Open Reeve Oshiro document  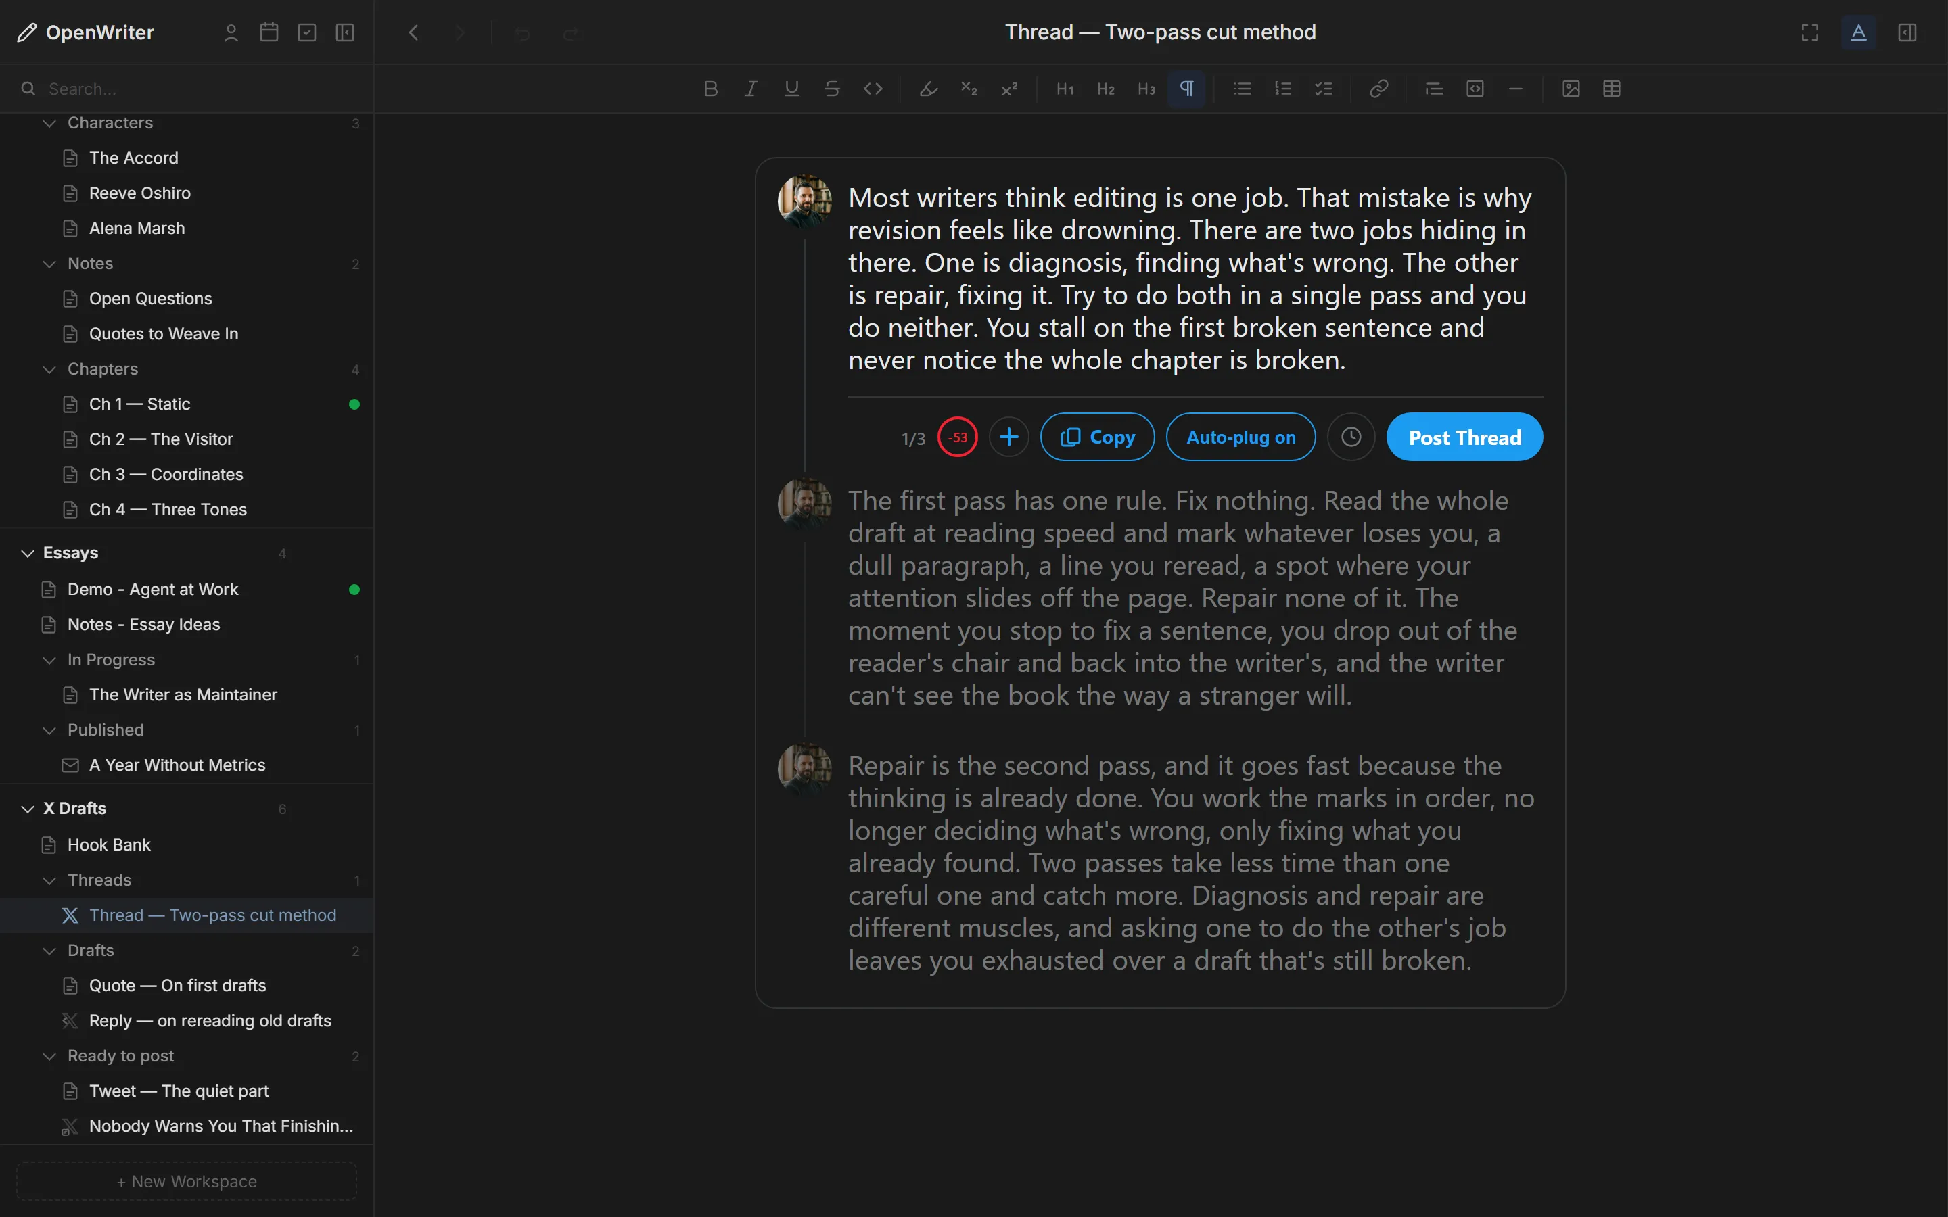187,193
